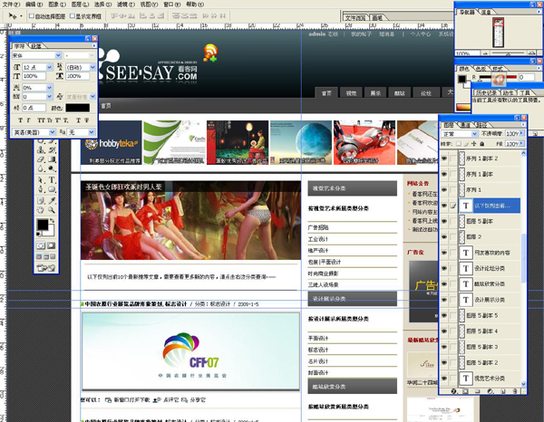
Task: Open the tracking dropdown
Action: 49,97
